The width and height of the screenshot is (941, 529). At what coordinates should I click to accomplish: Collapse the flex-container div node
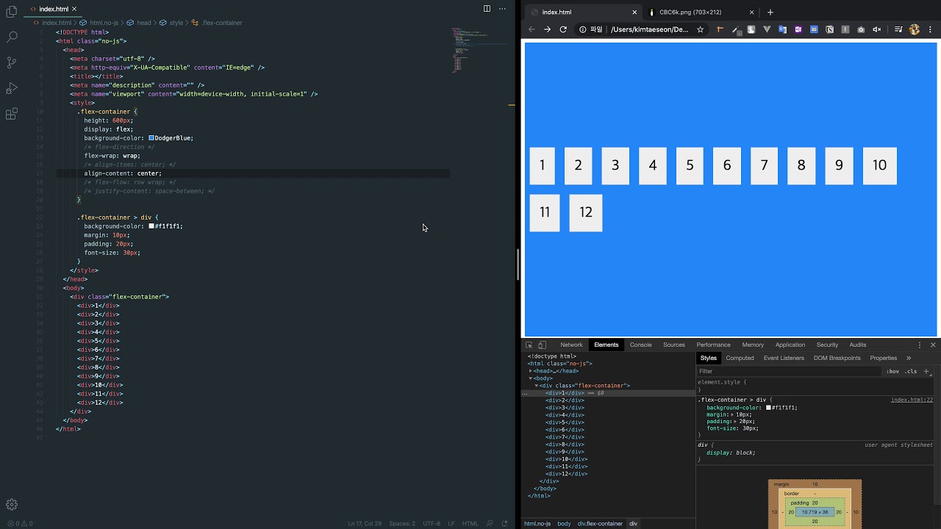point(536,386)
